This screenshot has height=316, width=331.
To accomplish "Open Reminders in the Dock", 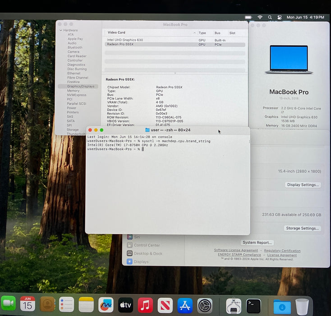I will 66,304.
